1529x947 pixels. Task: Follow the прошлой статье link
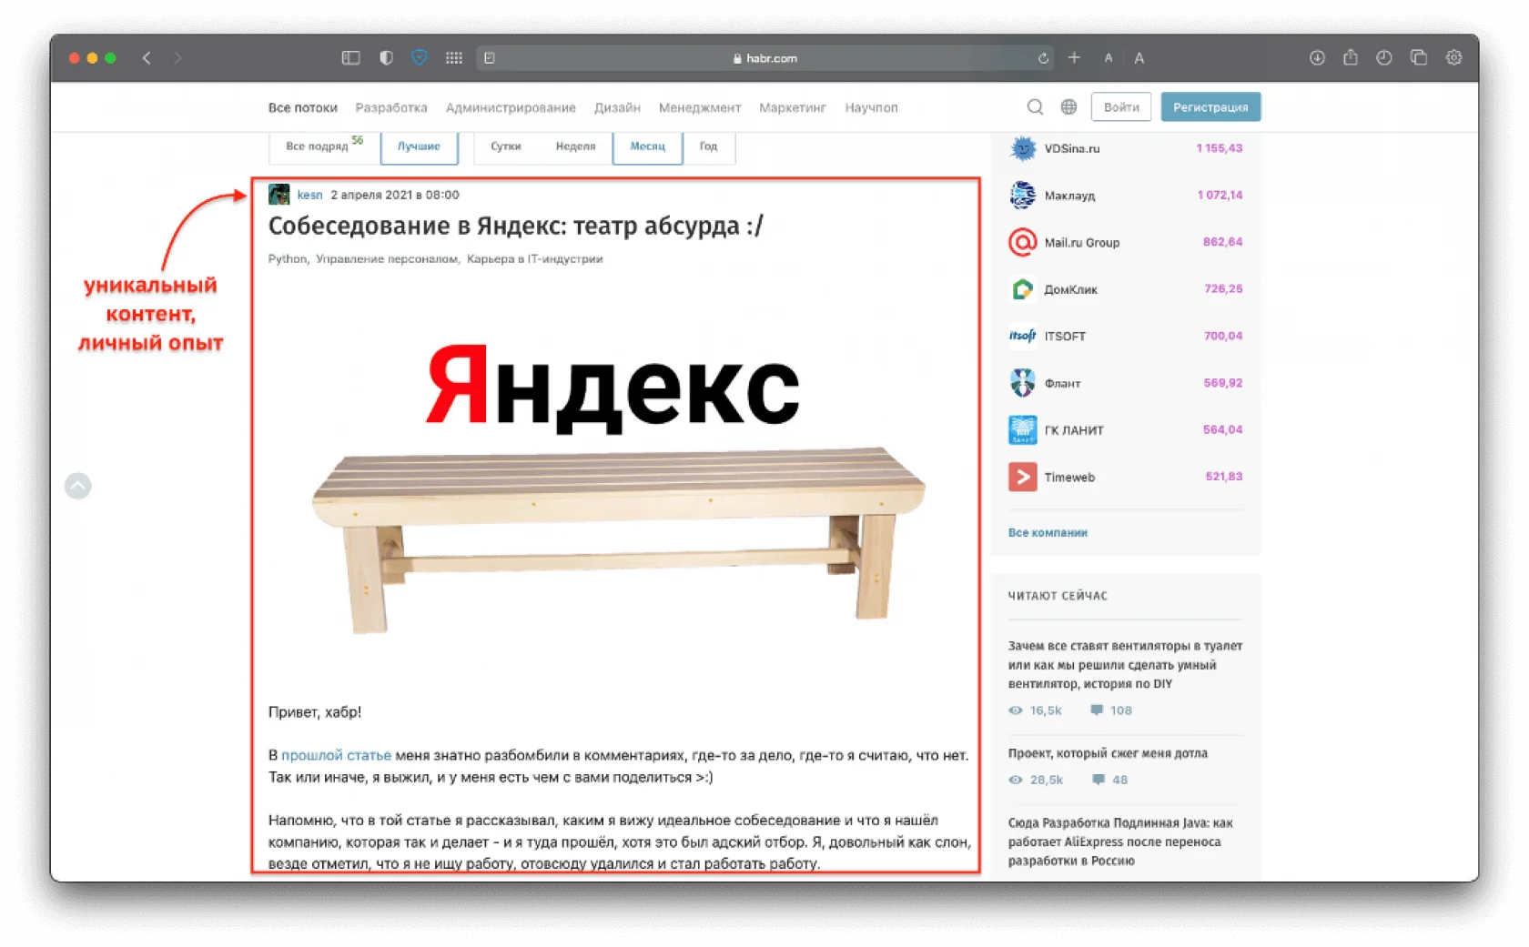coord(336,755)
